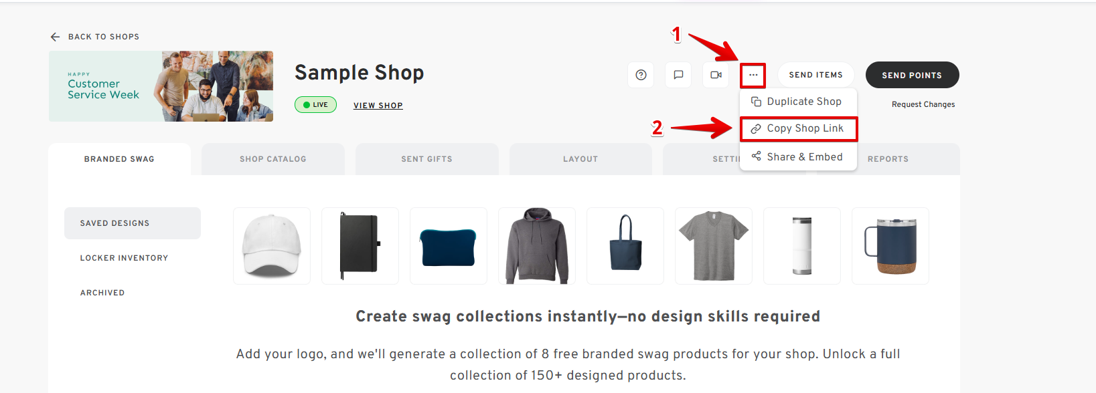This screenshot has height=393, width=1096.
Task: Open the View Shop link
Action: point(378,106)
